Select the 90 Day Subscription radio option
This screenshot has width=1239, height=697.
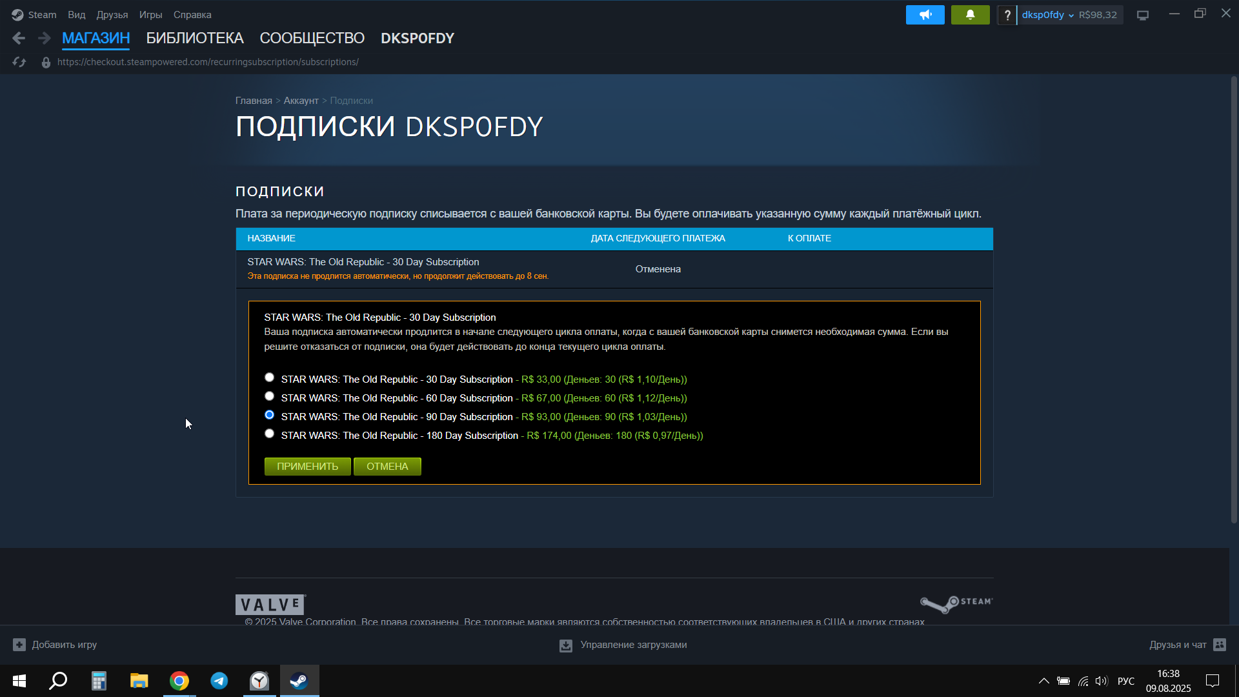tap(269, 415)
